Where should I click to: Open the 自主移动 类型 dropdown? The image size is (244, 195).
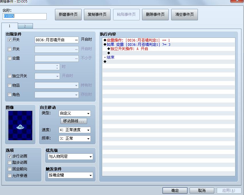coord(75,113)
